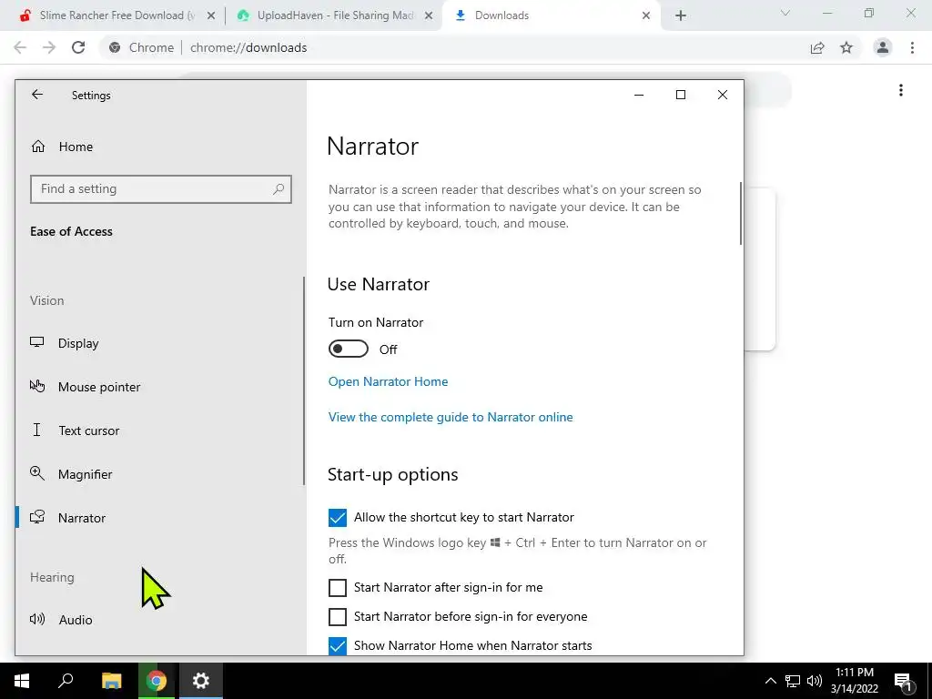This screenshot has height=699, width=932.
Task: Check Start Narrator before sign-in for everyone
Action: [337, 617]
